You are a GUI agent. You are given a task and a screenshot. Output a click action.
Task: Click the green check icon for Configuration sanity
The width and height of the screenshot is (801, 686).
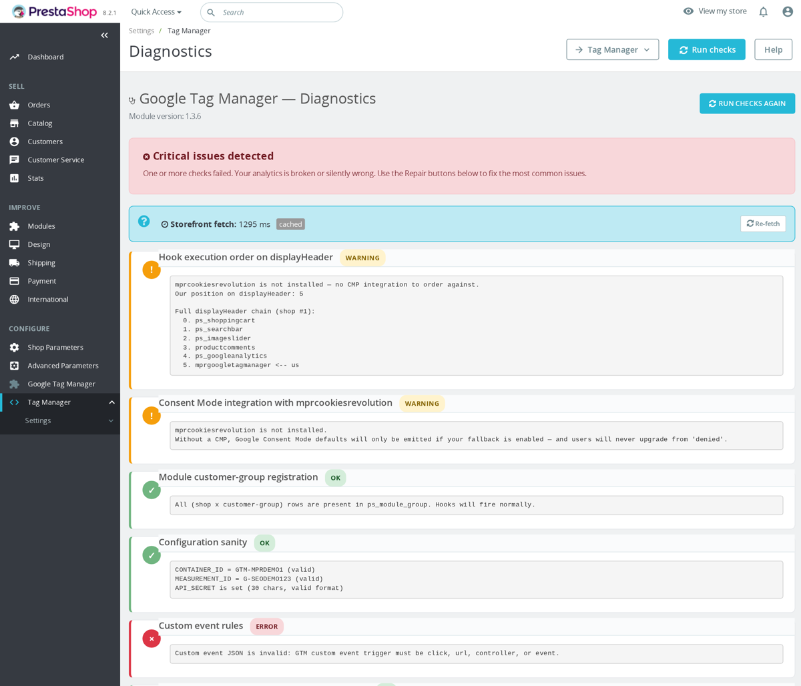point(152,555)
